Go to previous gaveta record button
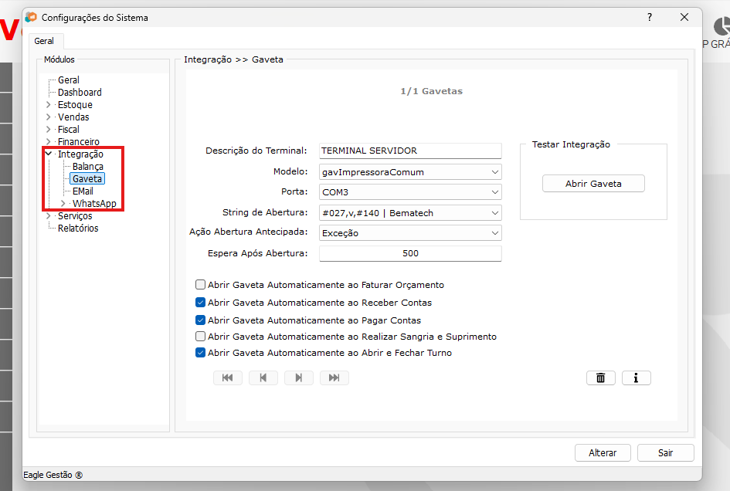 [x=263, y=378]
